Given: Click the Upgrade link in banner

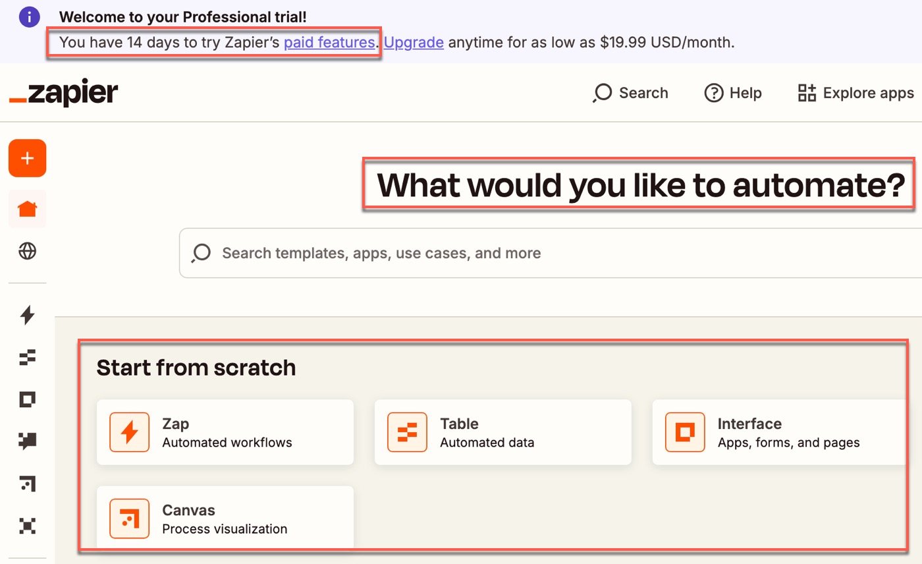Looking at the screenshot, I should (414, 43).
